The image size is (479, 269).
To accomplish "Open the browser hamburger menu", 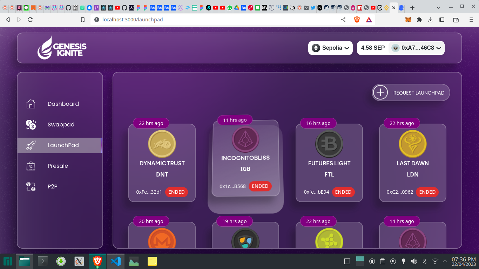I will click(x=471, y=20).
